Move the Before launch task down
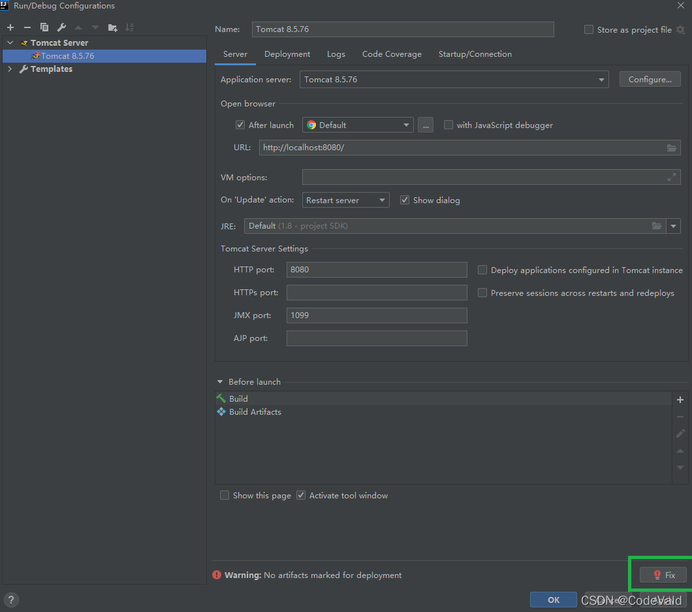Screen dimensions: 692x612 [x=680, y=468]
